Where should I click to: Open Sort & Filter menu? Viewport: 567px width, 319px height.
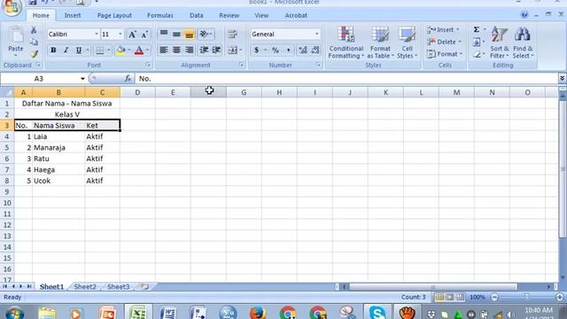click(500, 43)
